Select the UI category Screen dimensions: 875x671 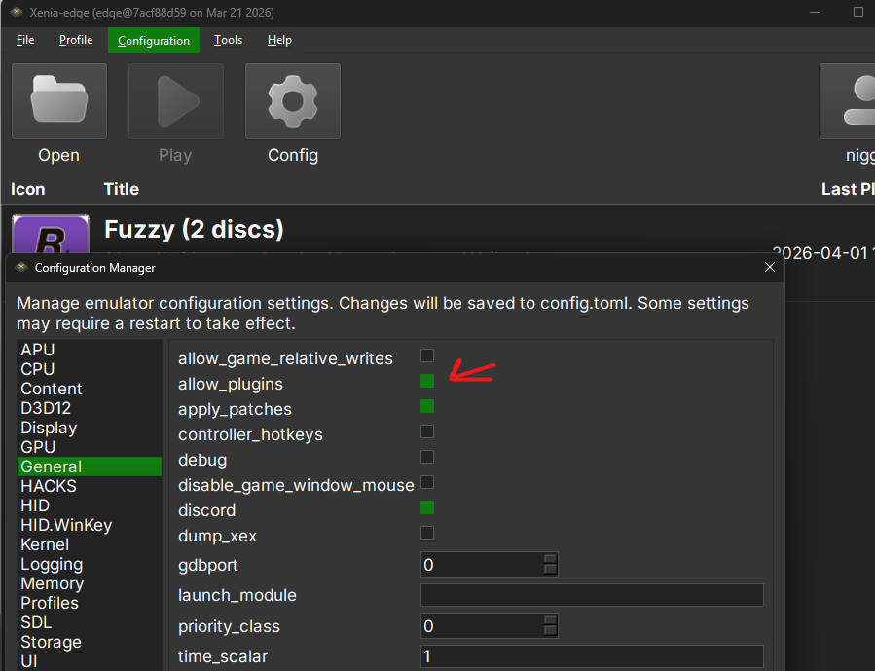90,661
